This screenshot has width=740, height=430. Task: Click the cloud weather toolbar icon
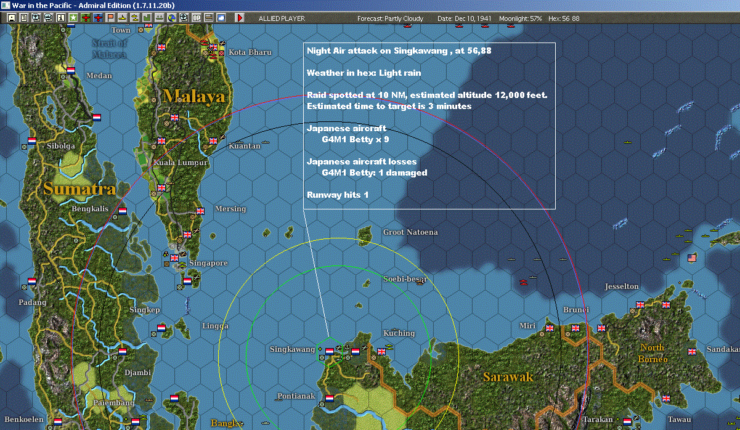pyautogui.click(x=221, y=18)
